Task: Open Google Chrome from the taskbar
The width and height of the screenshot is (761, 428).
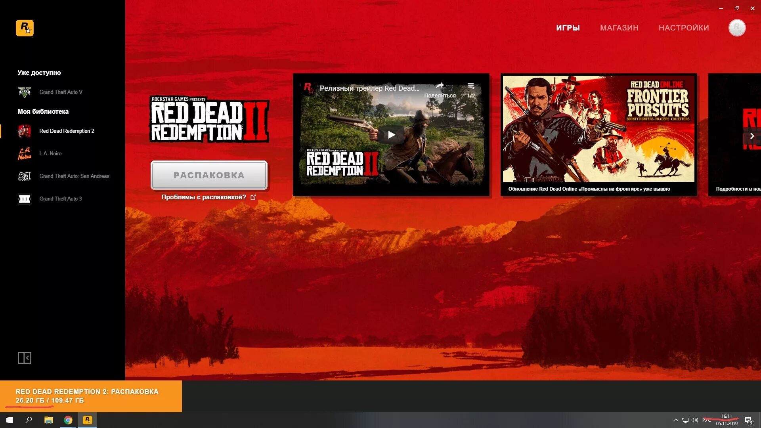Action: tap(68, 420)
